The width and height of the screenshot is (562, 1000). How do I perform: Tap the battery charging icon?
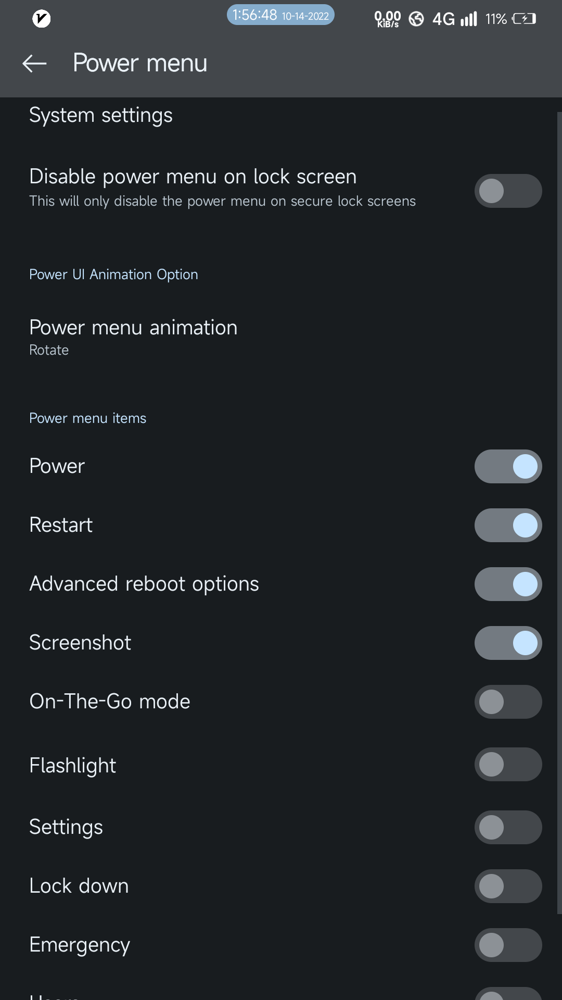coord(523,19)
